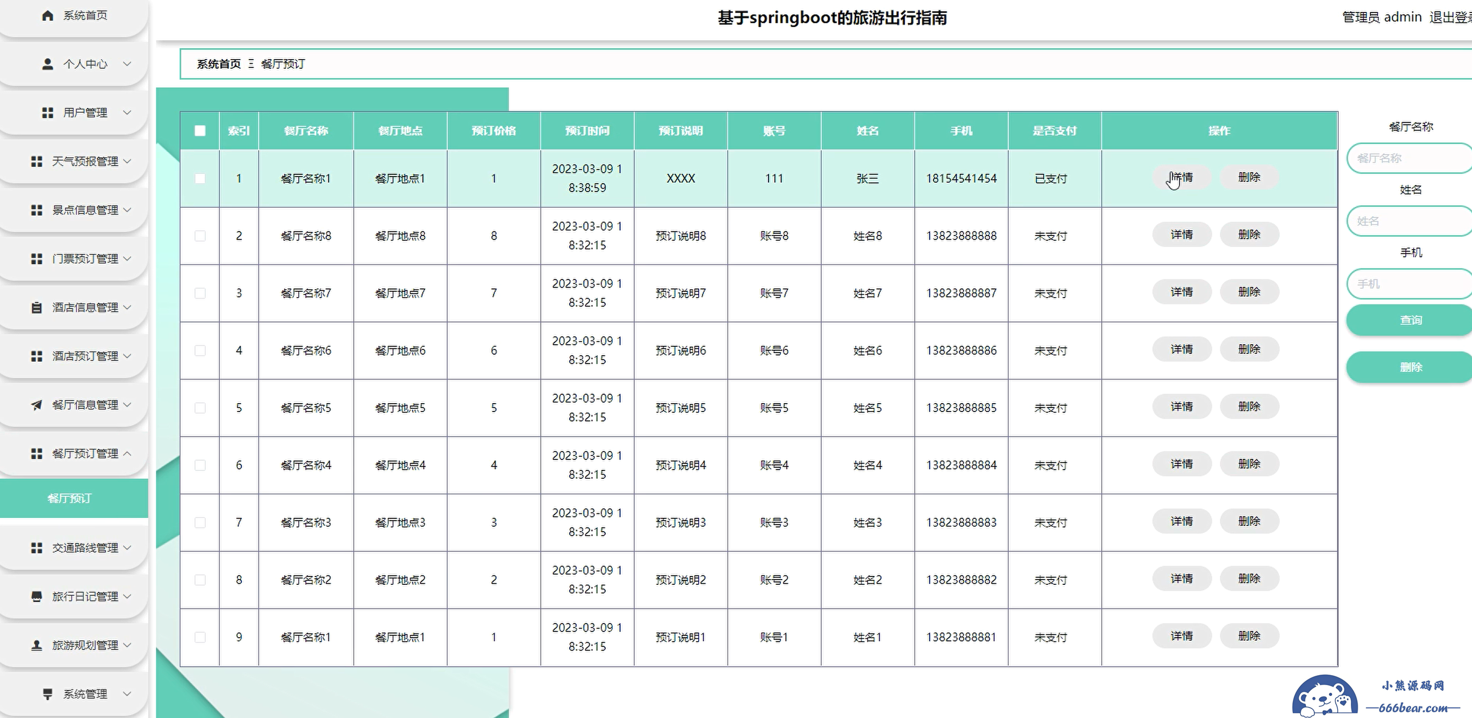Open 详情 for the 姓名5 row
The image size is (1472, 718).
coord(1181,406)
